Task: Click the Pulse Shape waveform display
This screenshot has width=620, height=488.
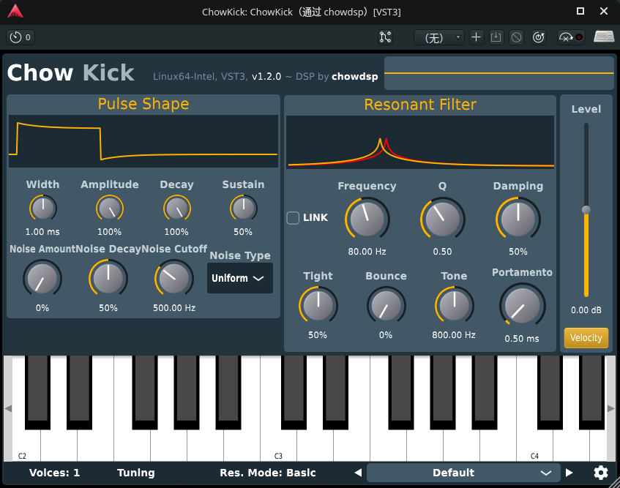Action: tap(143, 141)
